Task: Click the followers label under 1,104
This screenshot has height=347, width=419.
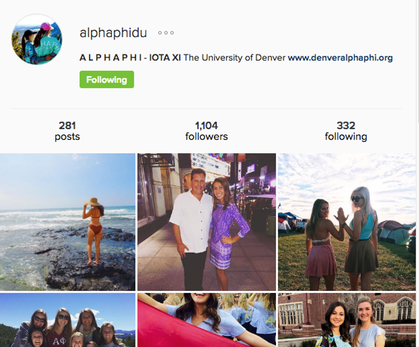Action: (207, 137)
